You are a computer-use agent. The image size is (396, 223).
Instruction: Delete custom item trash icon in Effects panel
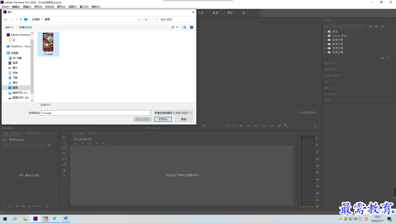point(387,58)
